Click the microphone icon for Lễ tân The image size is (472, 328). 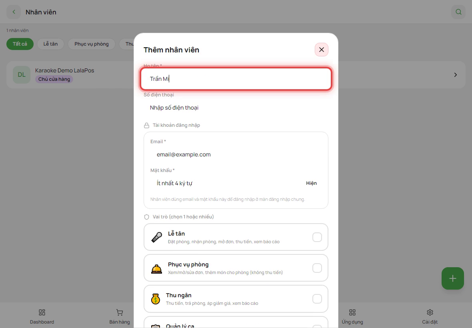point(156,237)
